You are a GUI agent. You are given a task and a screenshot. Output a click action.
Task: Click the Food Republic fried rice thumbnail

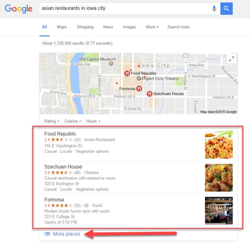219,145
